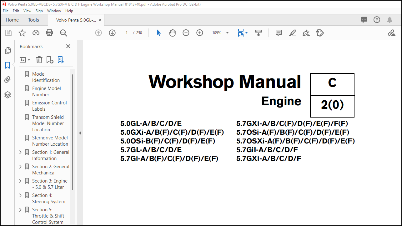Open the layers panel icon
This screenshot has height=226, width=402.
[8, 95]
